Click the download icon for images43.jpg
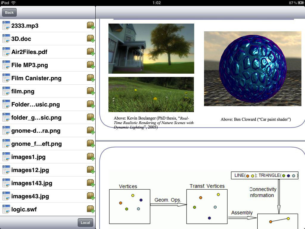The image size is (305, 229). 91,196
